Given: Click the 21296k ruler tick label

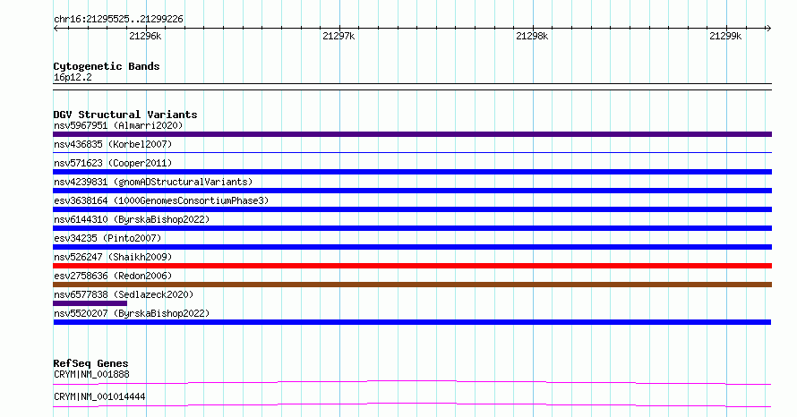Looking at the screenshot, I should pos(145,36).
